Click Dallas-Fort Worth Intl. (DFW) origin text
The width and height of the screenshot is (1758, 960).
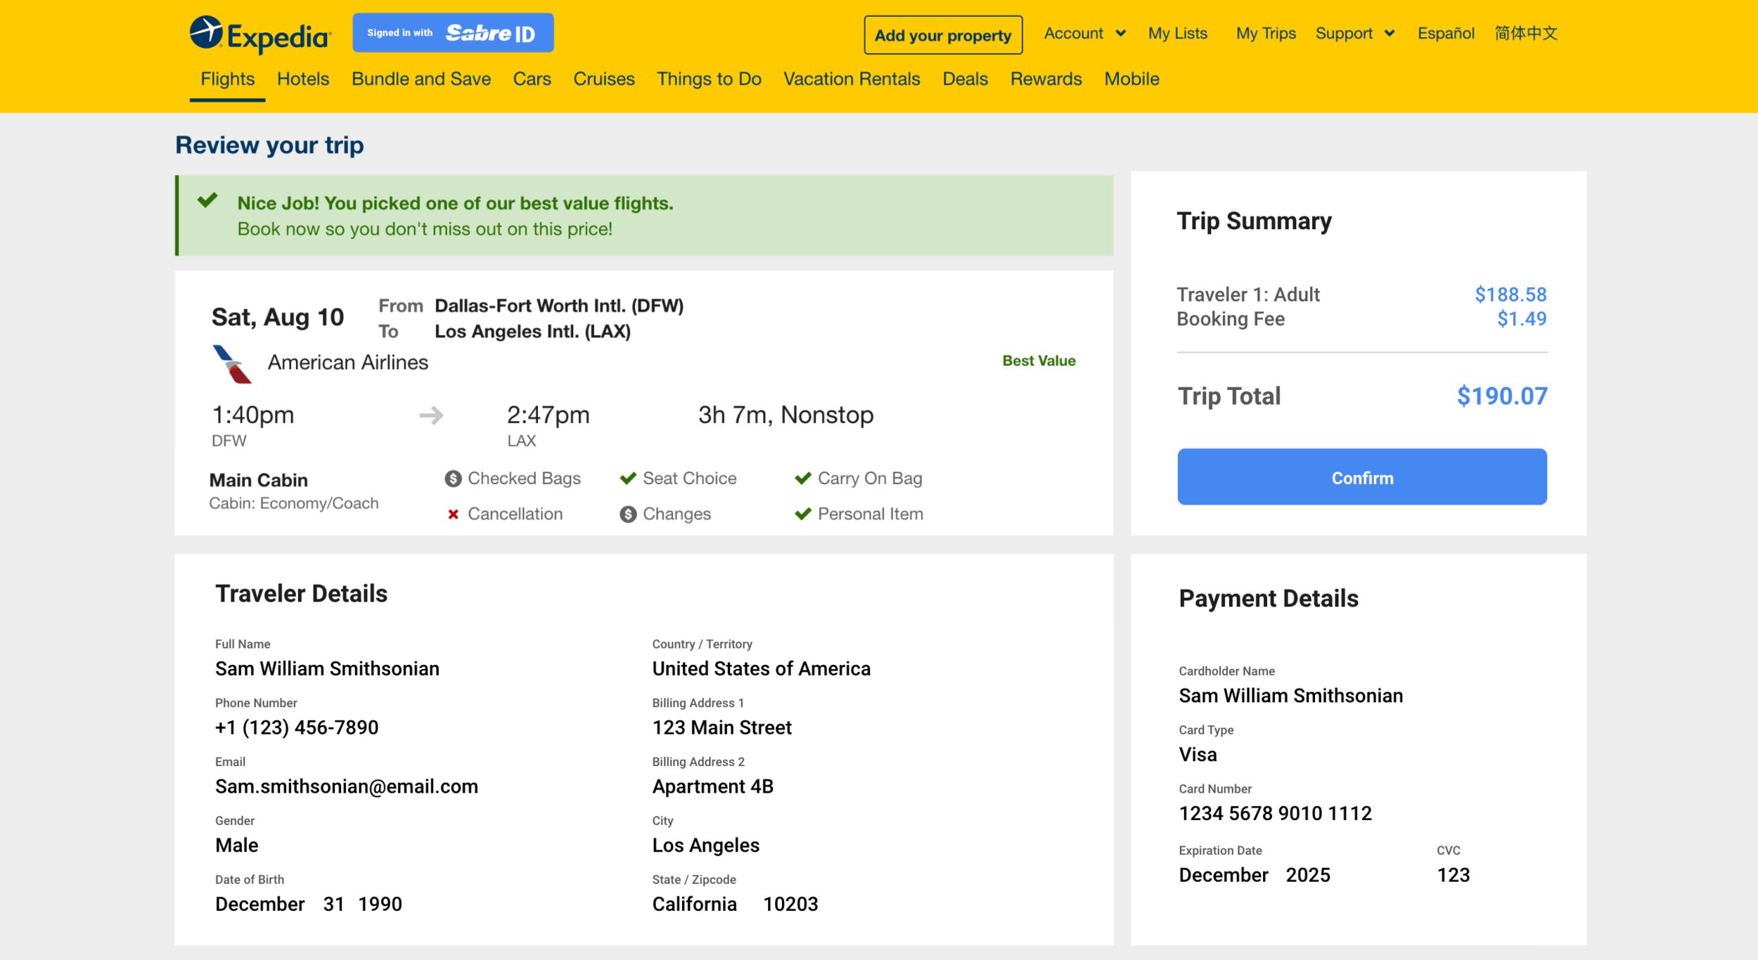(x=559, y=306)
